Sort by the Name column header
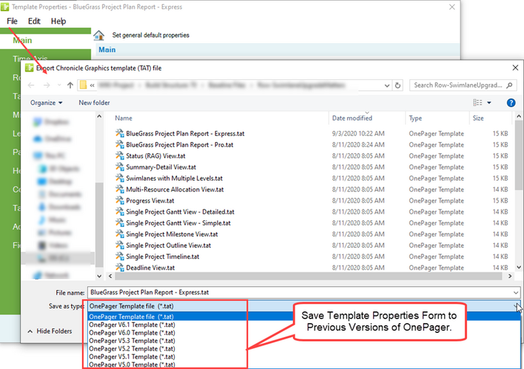524x369 pixels. click(123, 118)
